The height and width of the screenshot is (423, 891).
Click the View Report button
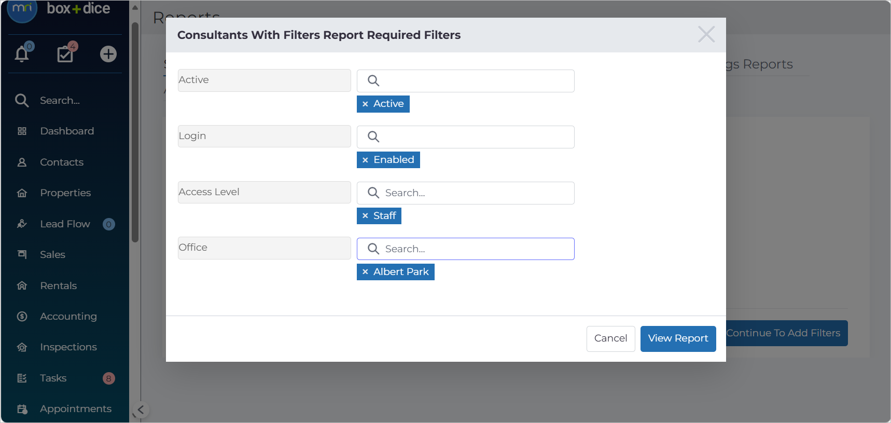coord(678,338)
